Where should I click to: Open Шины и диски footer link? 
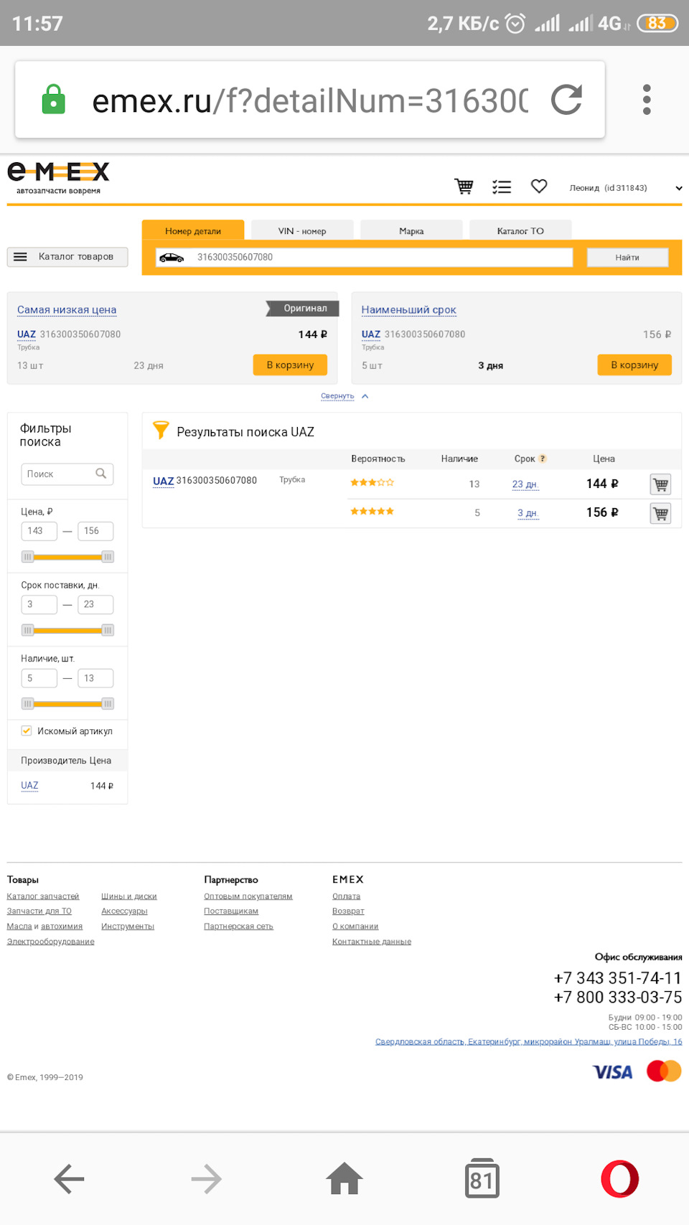point(129,896)
